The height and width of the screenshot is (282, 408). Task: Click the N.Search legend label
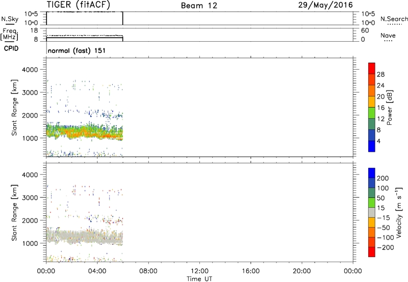point(394,19)
